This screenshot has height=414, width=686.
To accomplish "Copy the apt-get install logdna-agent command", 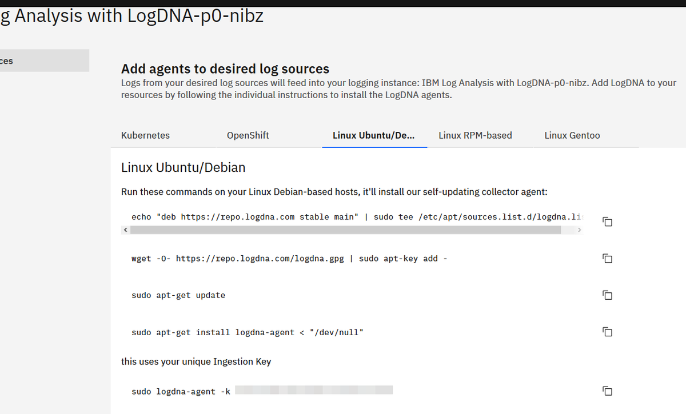I will [608, 332].
